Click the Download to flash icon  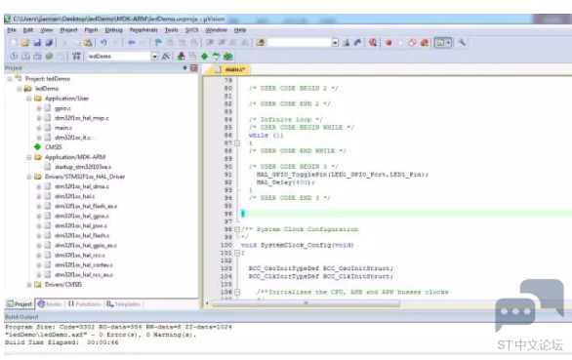76,57
